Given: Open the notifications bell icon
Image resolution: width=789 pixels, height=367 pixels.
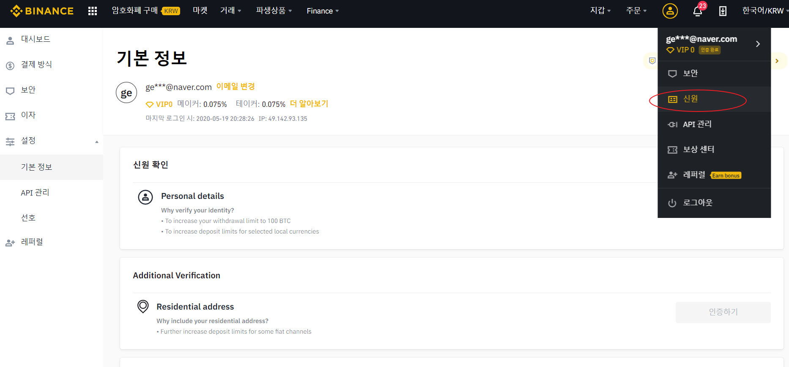Looking at the screenshot, I should (x=698, y=11).
